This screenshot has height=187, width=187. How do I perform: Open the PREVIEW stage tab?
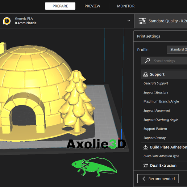(x=92, y=6)
